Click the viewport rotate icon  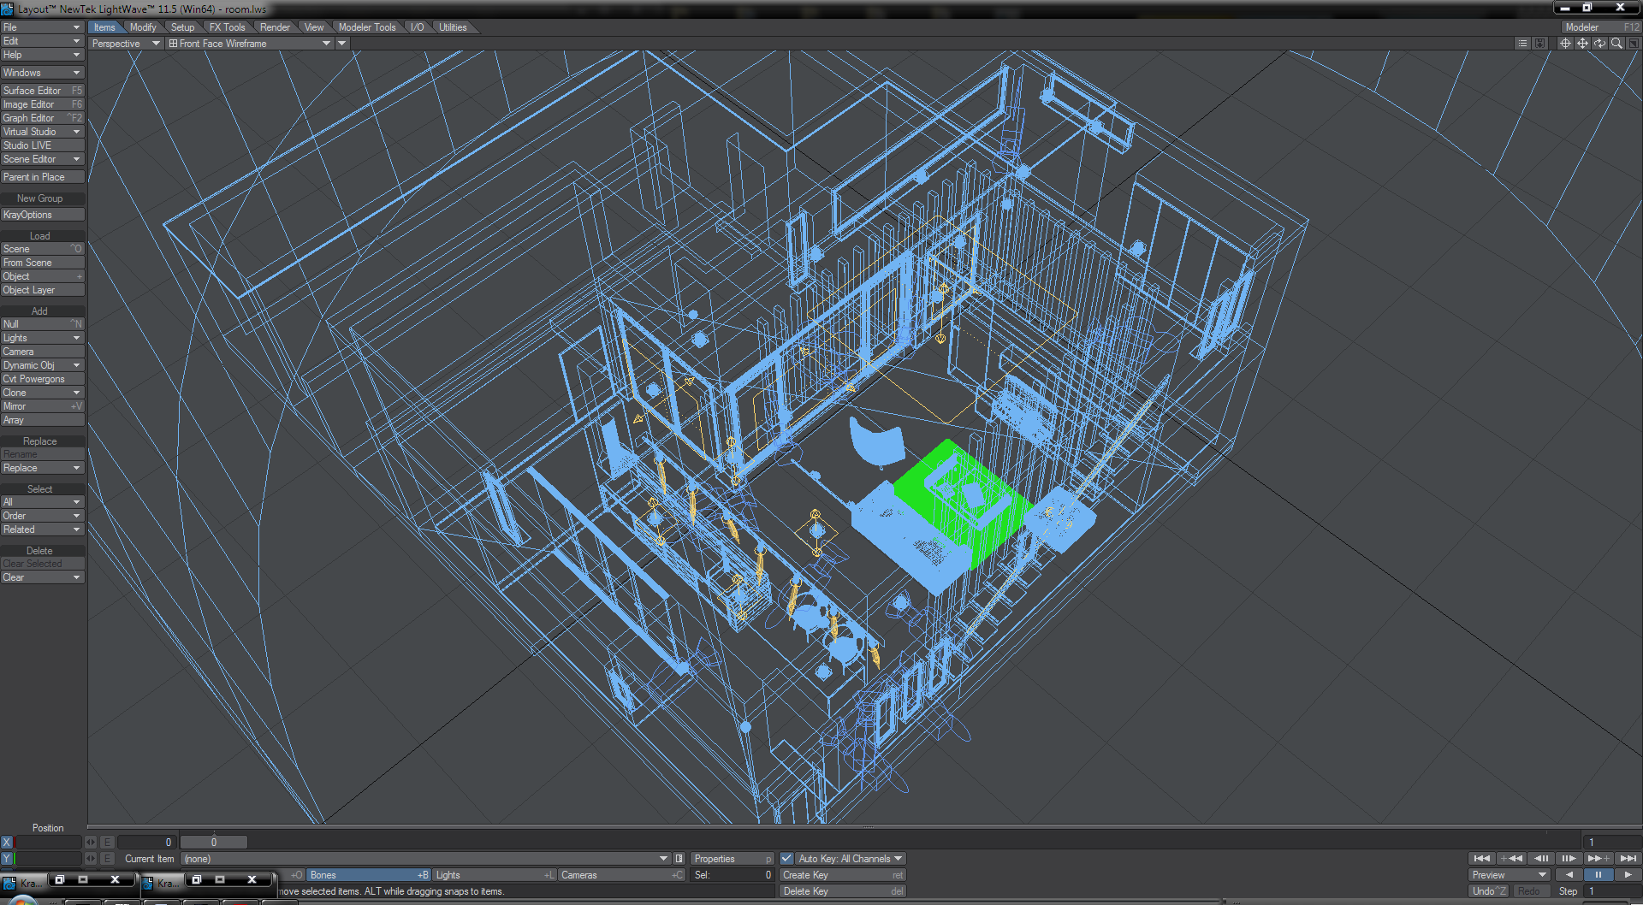[1599, 44]
